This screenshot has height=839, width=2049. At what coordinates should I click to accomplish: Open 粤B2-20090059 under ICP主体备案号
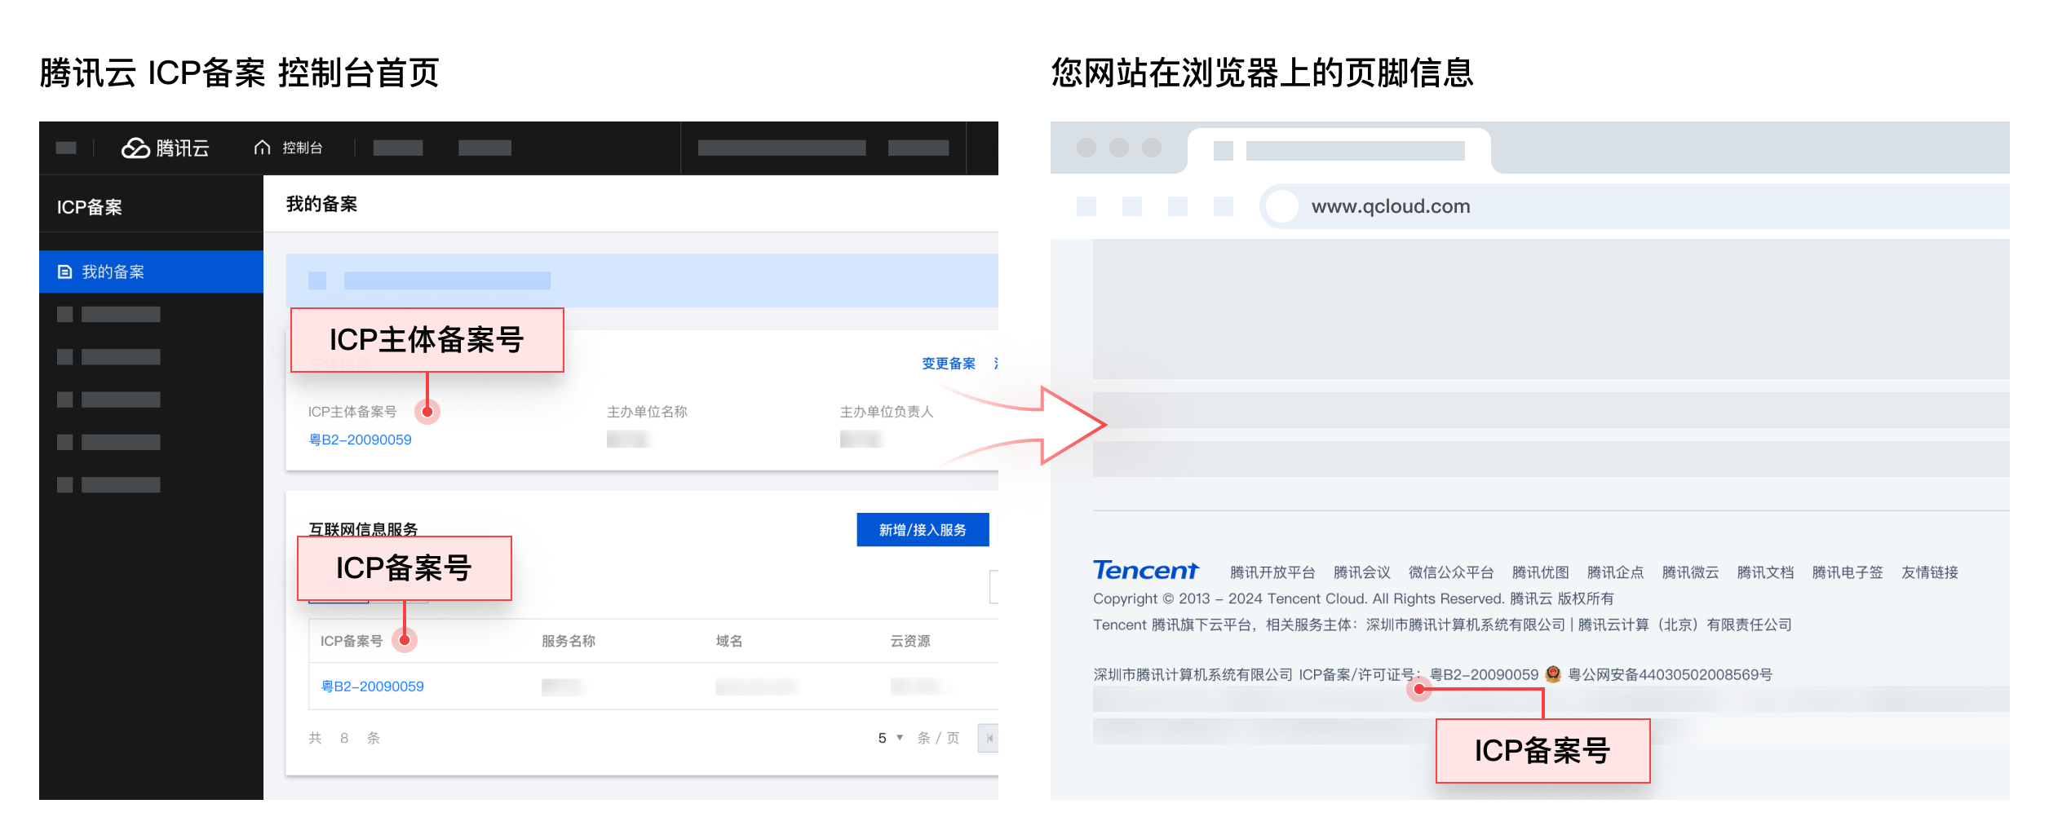(360, 439)
